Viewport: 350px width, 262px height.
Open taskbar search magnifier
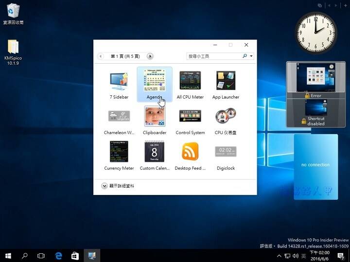(x=25, y=256)
